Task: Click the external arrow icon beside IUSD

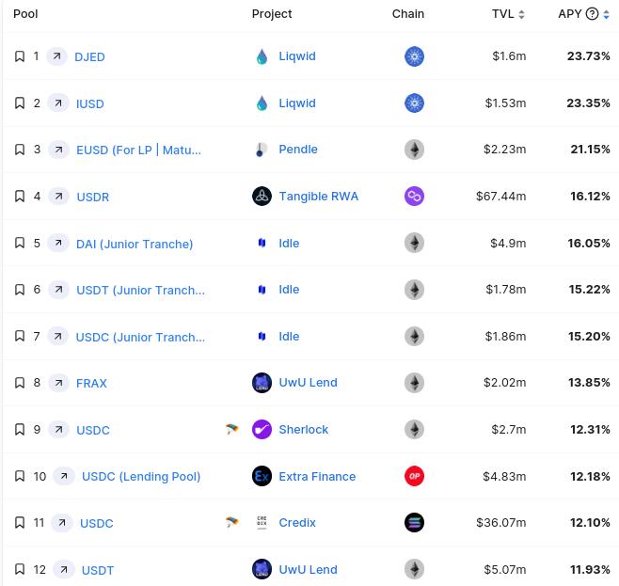Action: 59,103
